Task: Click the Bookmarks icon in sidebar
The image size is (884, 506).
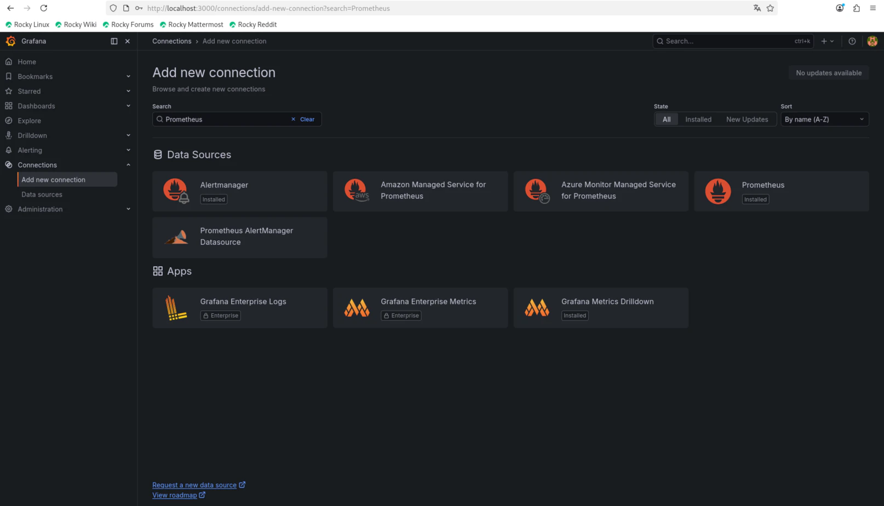Action: (x=9, y=77)
